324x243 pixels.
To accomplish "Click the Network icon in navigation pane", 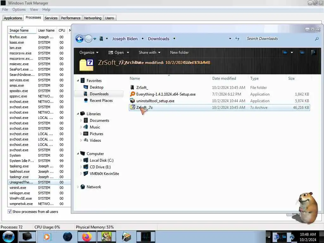I will coord(83,187).
